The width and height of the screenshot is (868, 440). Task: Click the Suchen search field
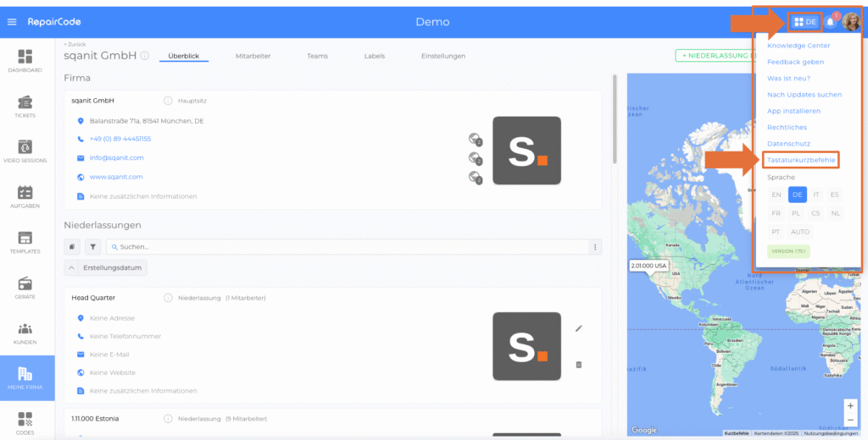(x=348, y=247)
